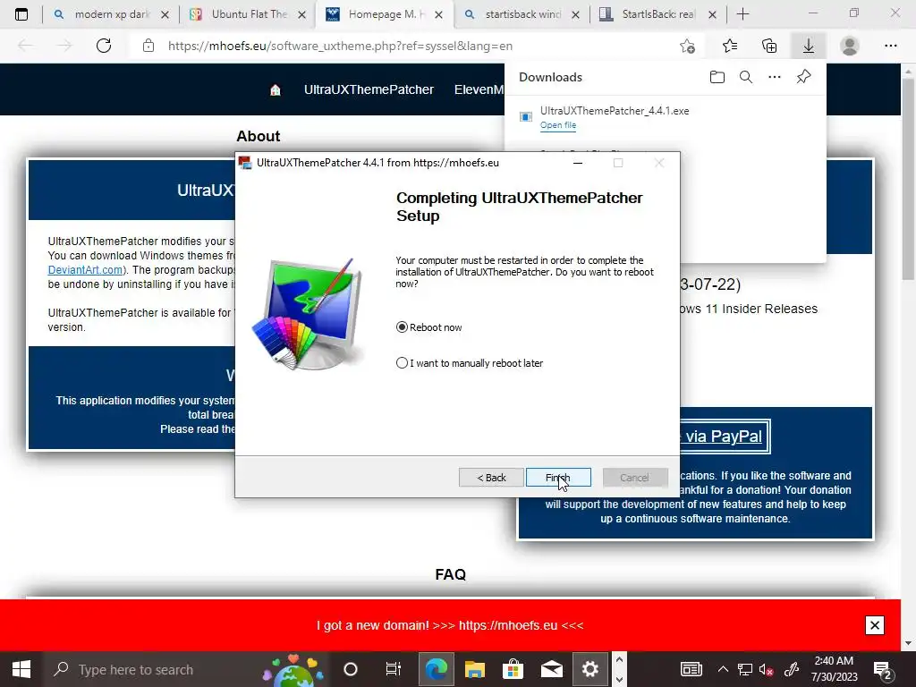Click Finish in the setup wizard
Viewport: 916px width, 687px height.
(558, 478)
